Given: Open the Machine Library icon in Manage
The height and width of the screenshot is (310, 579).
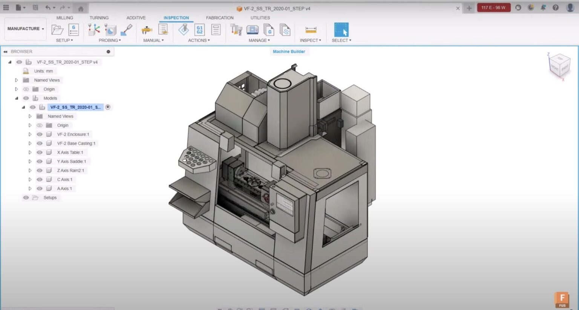Looking at the screenshot, I should [252, 30].
